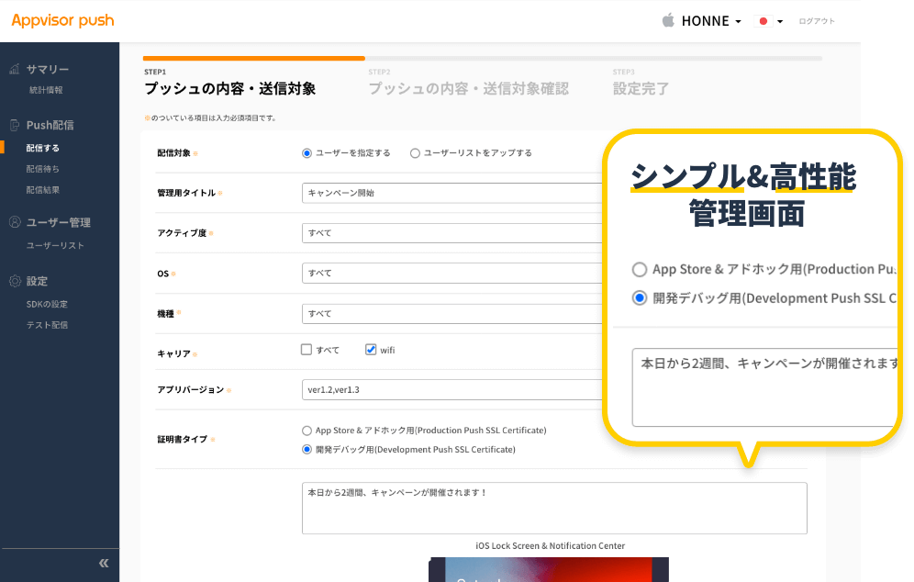The width and height of the screenshot is (914, 582).
Task: Click the step progress bar
Action: 483,59
